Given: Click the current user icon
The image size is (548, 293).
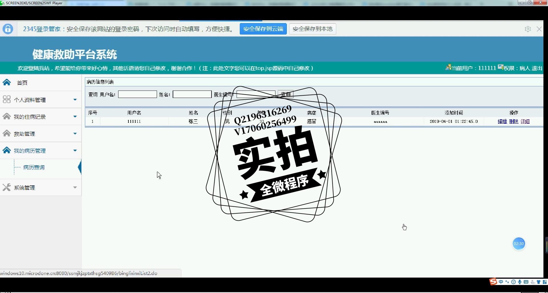Looking at the screenshot, I should (x=448, y=67).
